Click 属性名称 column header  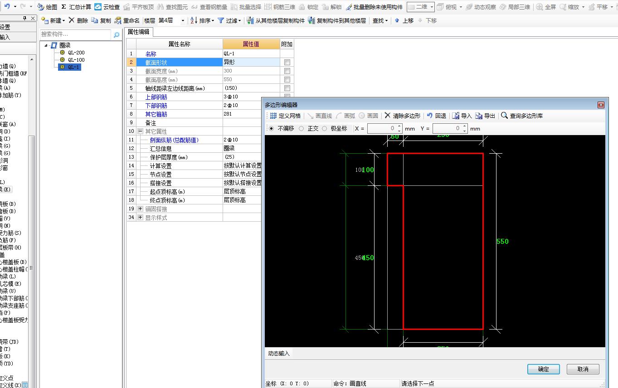coord(179,44)
